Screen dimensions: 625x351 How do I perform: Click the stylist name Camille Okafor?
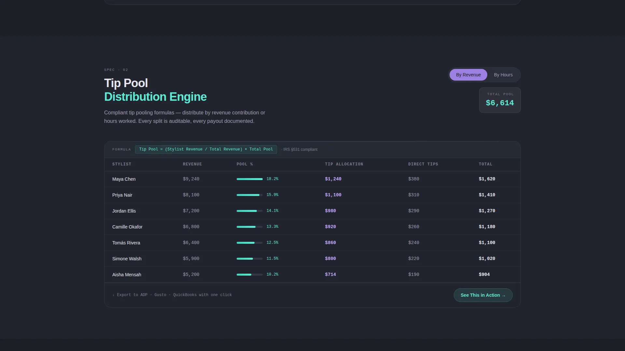pyautogui.click(x=127, y=227)
